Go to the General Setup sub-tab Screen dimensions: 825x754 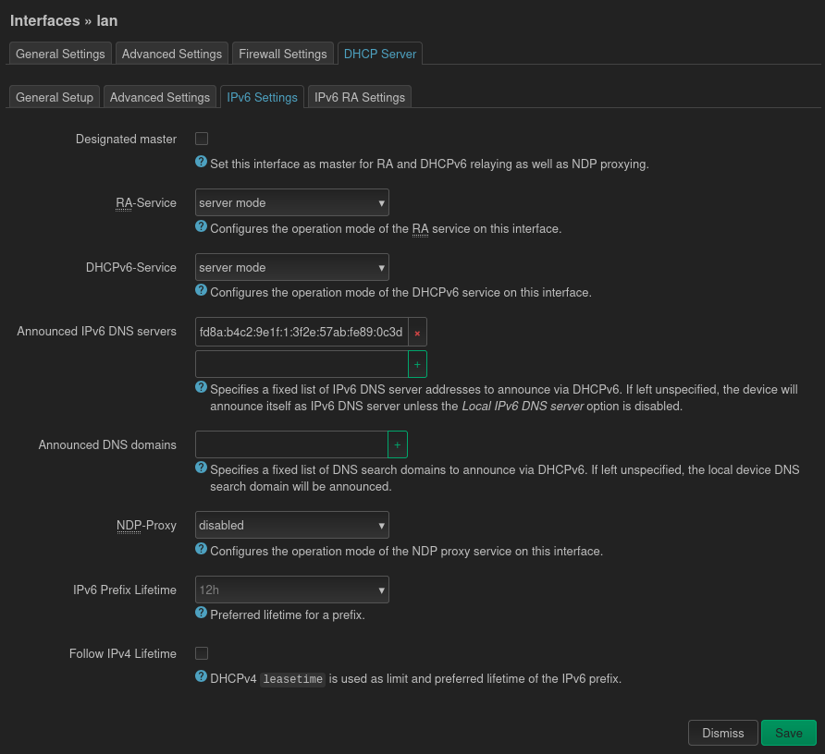(x=55, y=97)
